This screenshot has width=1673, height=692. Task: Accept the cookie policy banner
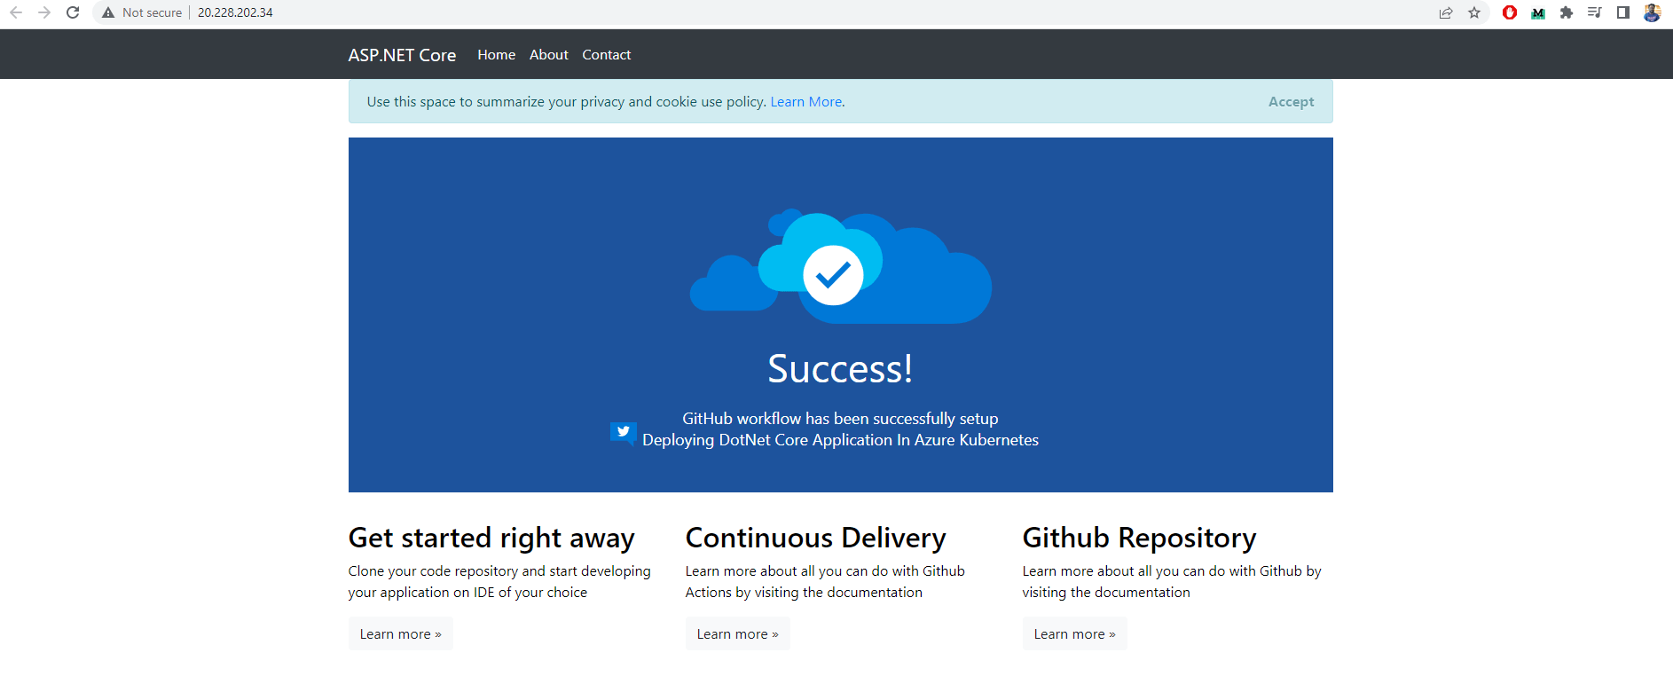[x=1291, y=102]
